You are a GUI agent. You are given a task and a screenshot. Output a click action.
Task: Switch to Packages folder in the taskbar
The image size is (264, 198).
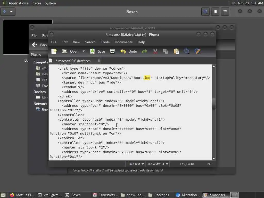(159, 195)
